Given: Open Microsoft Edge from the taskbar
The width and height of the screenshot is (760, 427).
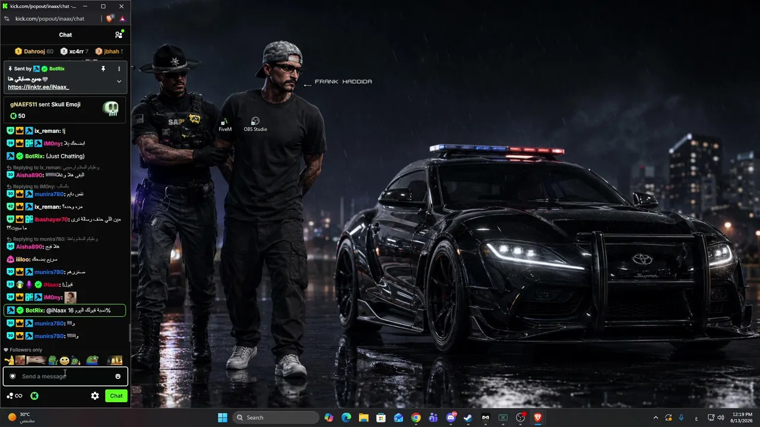Looking at the screenshot, I should [346, 418].
